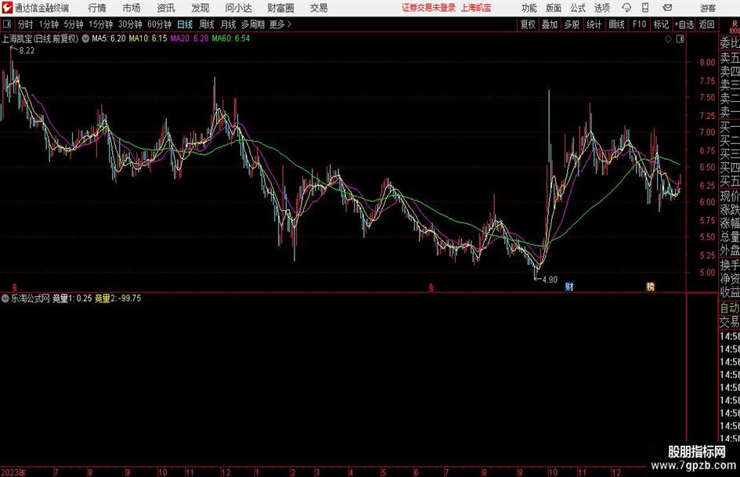
Task: Toggle the left panel icon beside 分时
Action: (7, 24)
